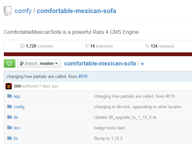Go to comfy owner profile link

[x=23, y=11]
